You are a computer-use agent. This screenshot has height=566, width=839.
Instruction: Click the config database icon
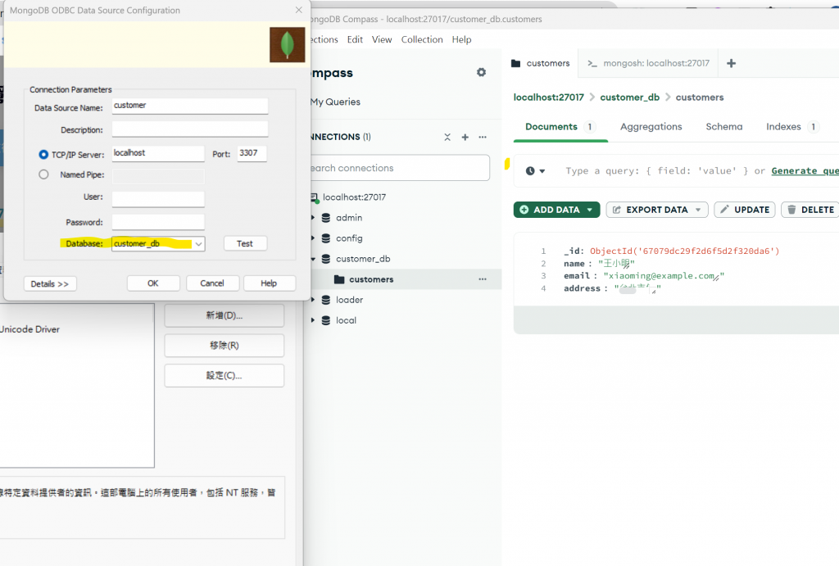click(x=326, y=238)
